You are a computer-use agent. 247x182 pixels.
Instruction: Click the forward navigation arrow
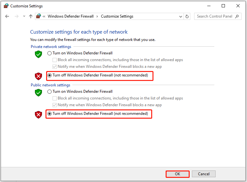[x=16, y=16]
